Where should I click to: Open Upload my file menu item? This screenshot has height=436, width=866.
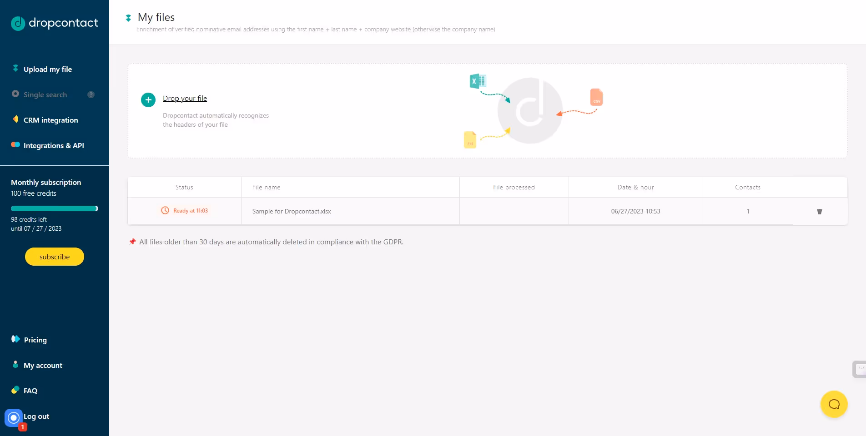pos(48,69)
